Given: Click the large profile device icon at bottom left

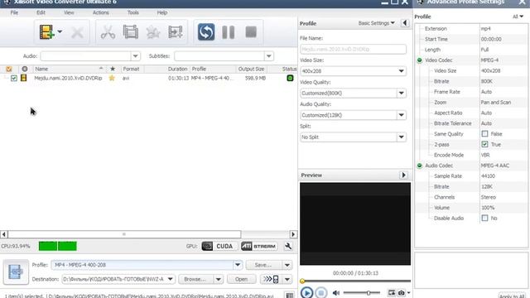Looking at the screenshot, I should tap(16, 272).
